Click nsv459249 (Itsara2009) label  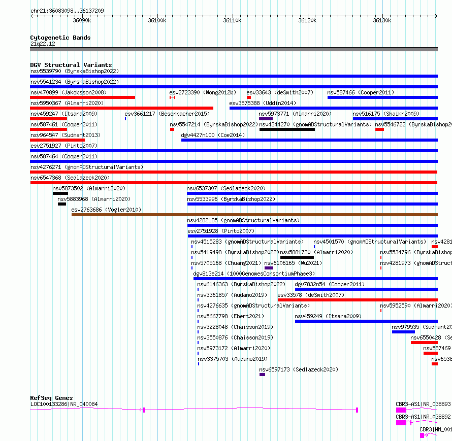pos(328,316)
